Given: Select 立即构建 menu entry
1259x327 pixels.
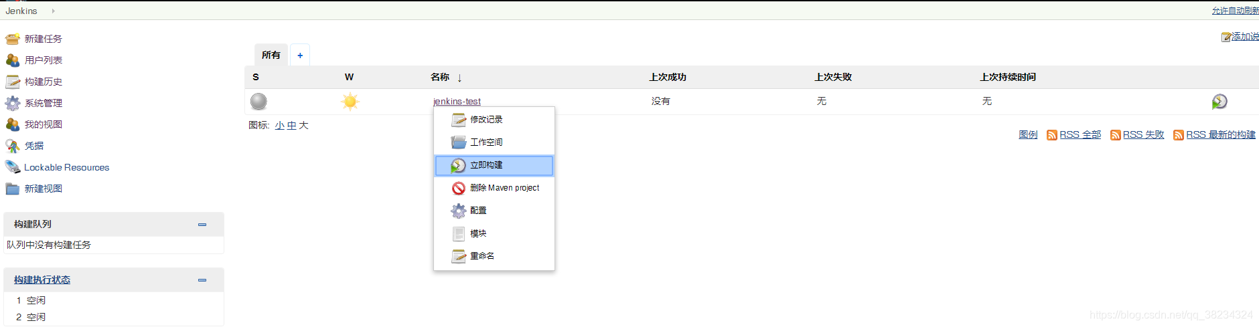Looking at the screenshot, I should [494, 165].
